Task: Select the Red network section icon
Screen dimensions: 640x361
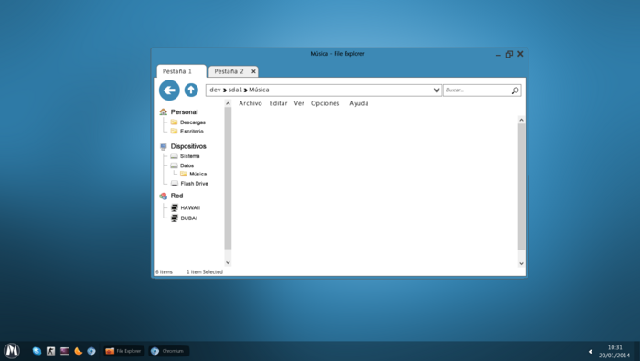Action: point(164,196)
